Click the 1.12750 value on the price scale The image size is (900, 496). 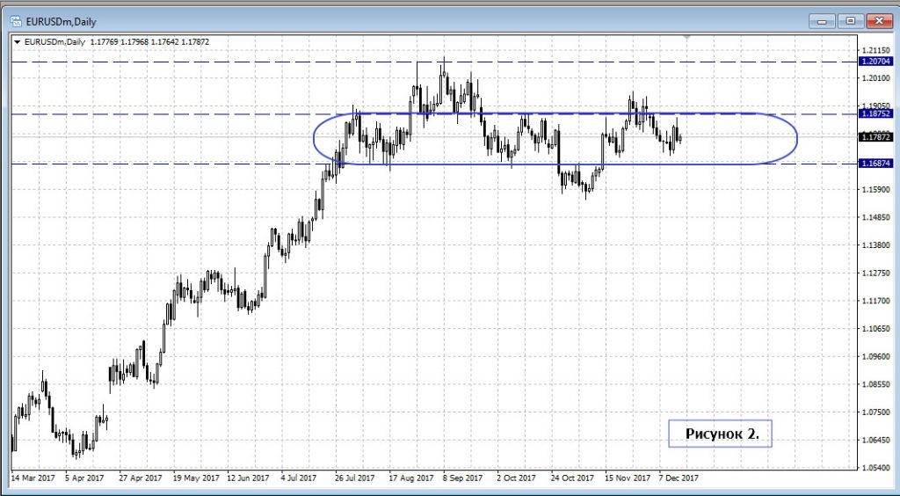point(875,273)
